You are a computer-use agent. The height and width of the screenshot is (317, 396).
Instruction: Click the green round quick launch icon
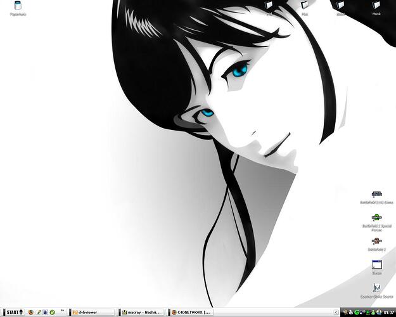tap(53, 313)
